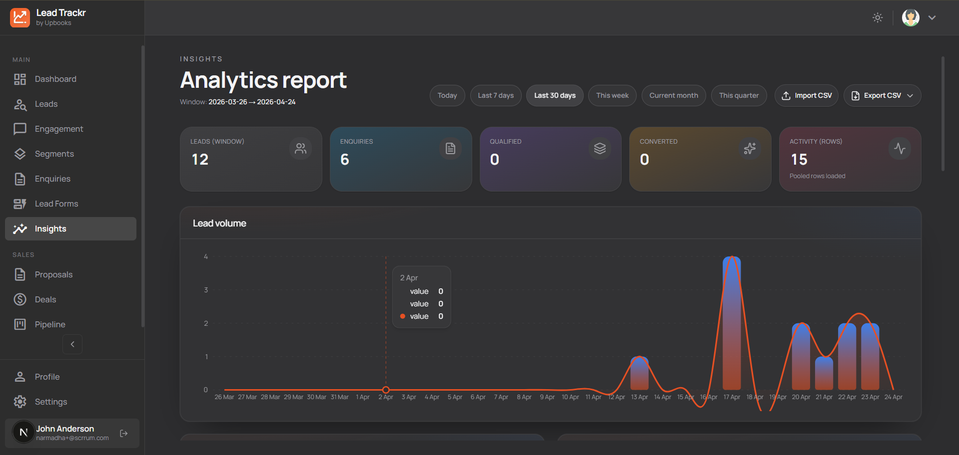This screenshot has height=455, width=959.
Task: Click the Import CSV button
Action: (806, 95)
